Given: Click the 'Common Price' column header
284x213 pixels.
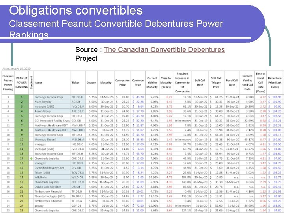Looking at the screenshot, I should 138,82.
